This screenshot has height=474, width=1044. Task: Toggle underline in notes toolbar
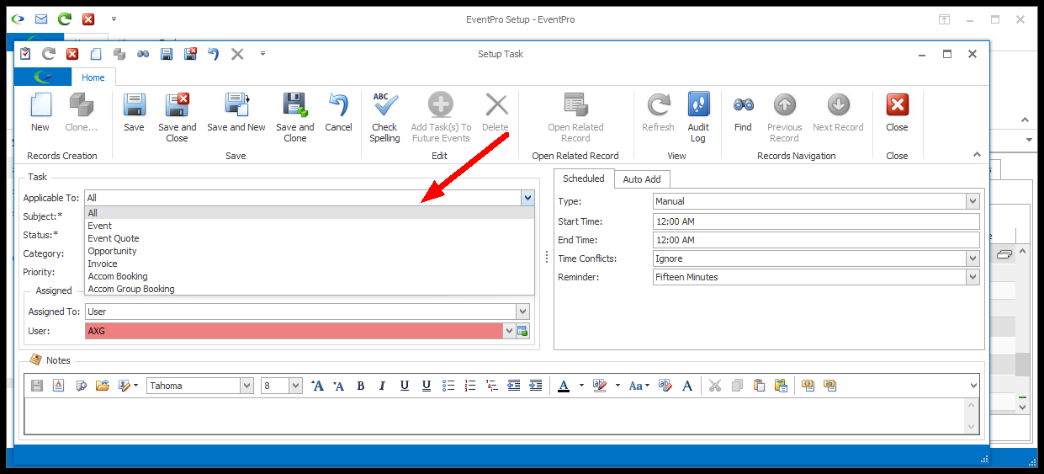coord(405,386)
